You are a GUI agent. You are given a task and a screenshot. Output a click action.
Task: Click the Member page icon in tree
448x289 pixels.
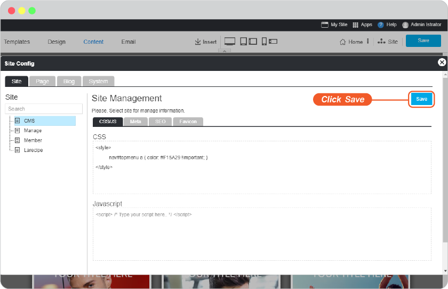point(18,140)
